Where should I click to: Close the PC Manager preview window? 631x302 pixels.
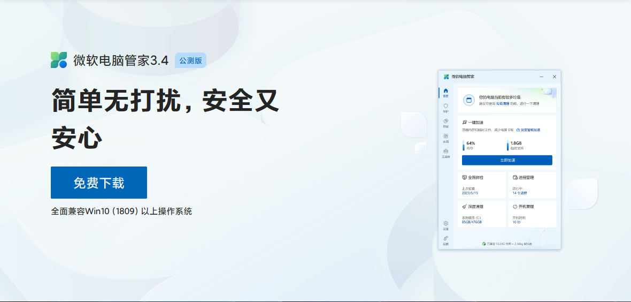click(x=555, y=77)
